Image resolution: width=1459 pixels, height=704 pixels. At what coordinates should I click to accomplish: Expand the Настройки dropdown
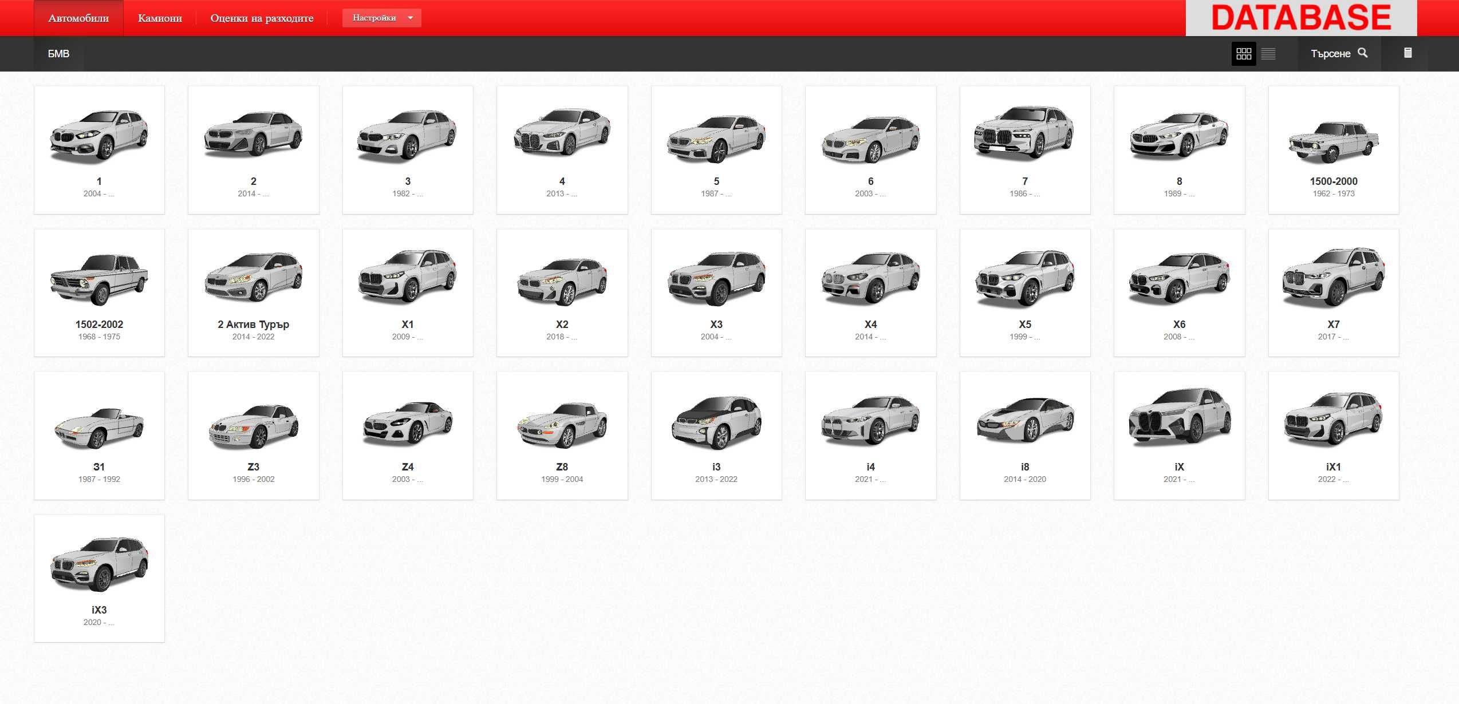click(381, 18)
